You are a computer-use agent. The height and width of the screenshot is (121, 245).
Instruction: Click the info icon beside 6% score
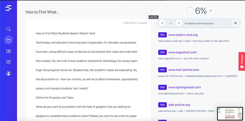click(210, 11)
